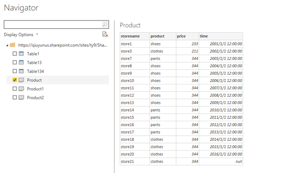The width and height of the screenshot is (282, 173).
Task: Select Product1 in the tree
Action: tap(35, 89)
